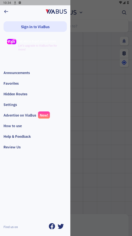Viewport: 132px width, 236px height.
Task: Tap the traffic light icon
Action: tap(124, 53)
